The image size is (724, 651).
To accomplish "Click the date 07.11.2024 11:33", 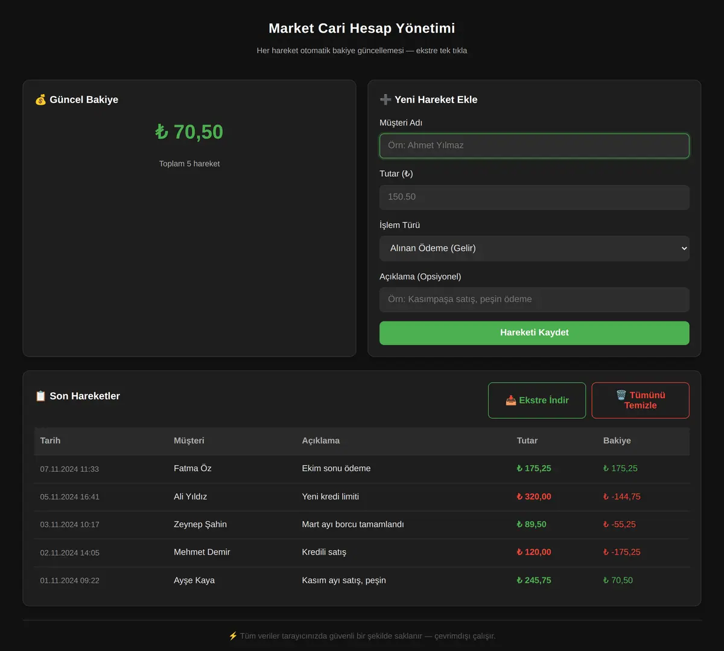I will point(69,469).
